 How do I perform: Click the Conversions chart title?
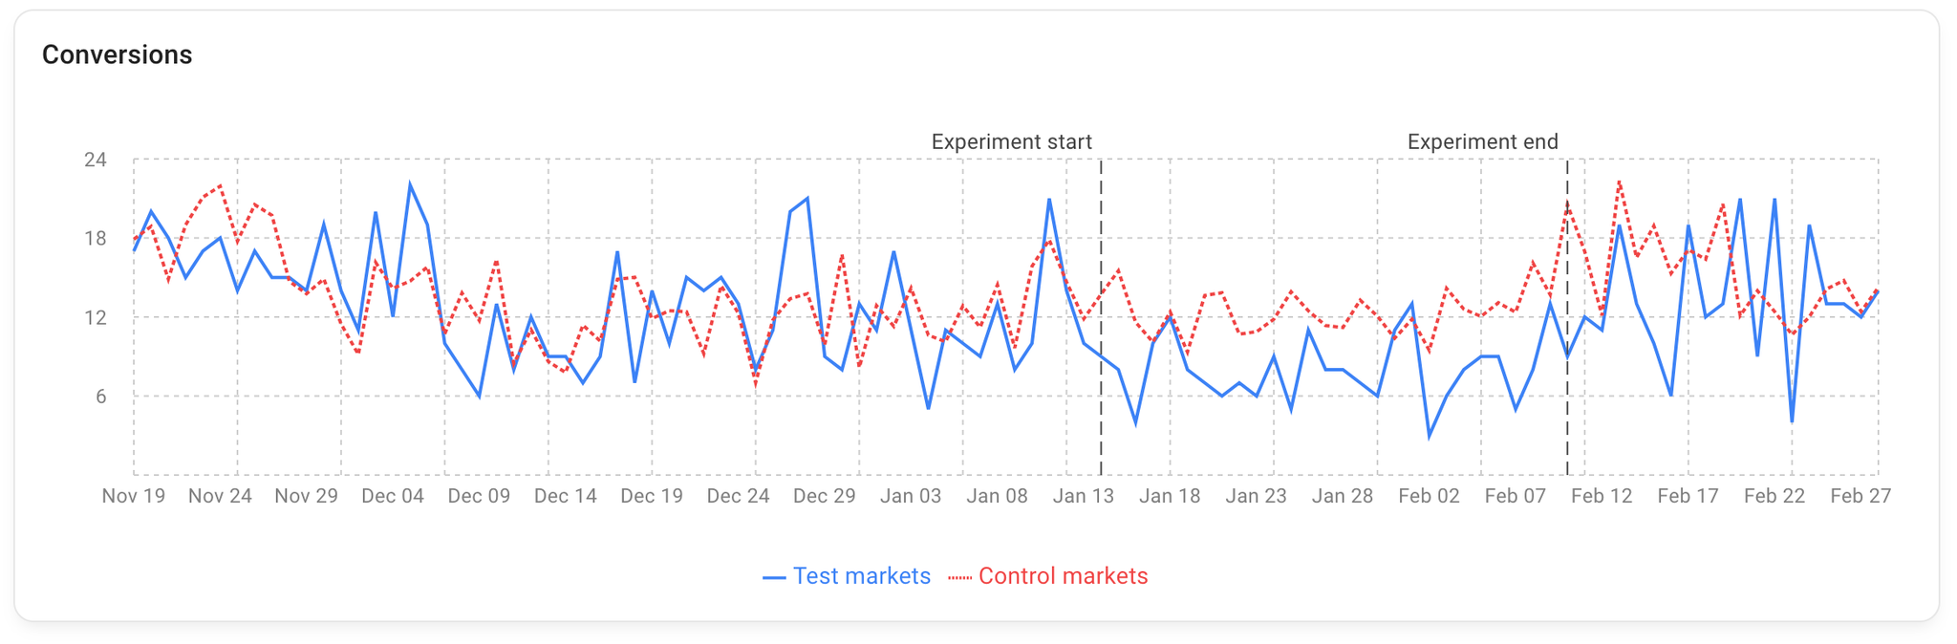[x=117, y=54]
